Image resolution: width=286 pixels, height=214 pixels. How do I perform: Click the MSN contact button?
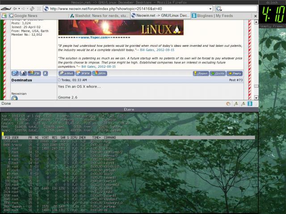point(100,73)
